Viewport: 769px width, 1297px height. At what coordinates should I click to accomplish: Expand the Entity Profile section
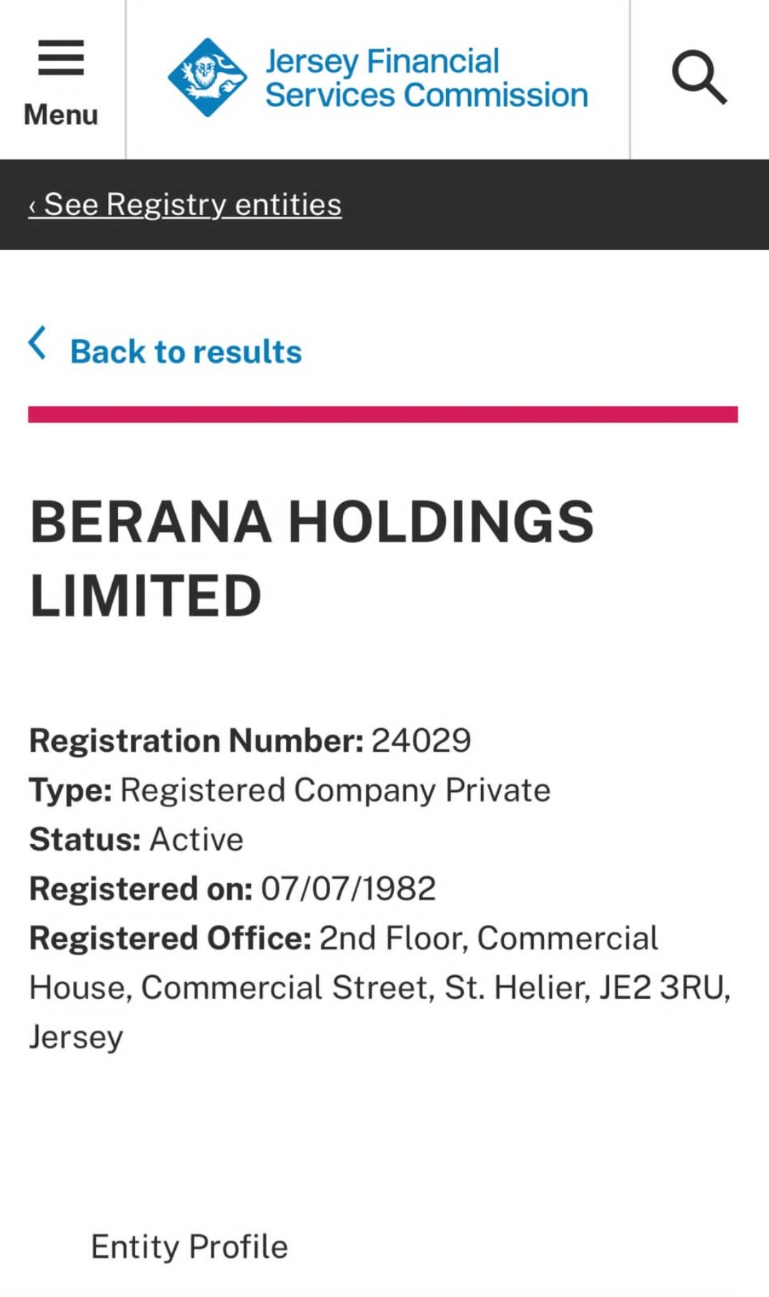[x=189, y=1247]
